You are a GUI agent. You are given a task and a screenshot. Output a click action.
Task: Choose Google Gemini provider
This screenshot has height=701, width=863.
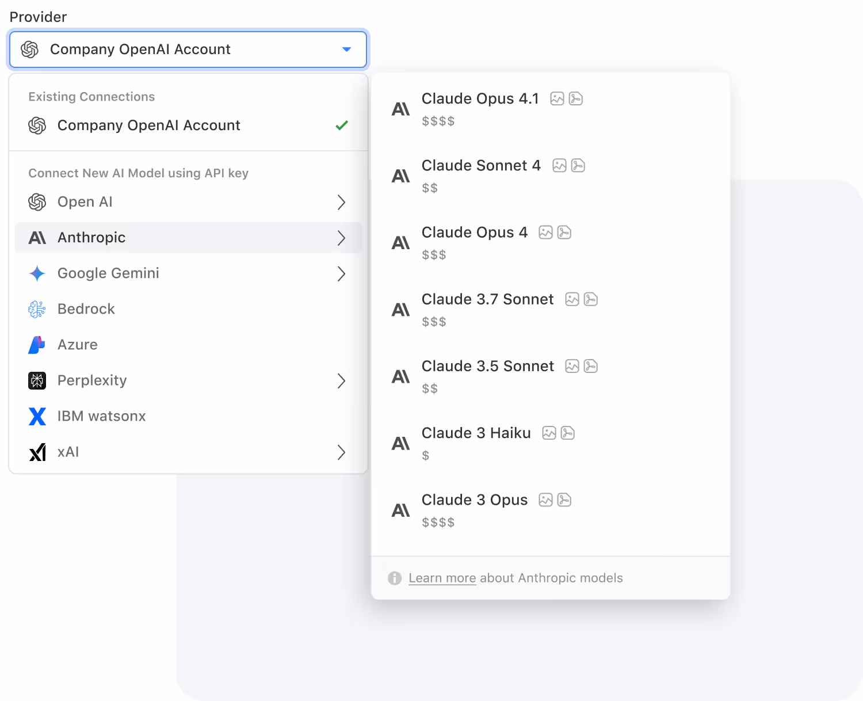(188, 273)
